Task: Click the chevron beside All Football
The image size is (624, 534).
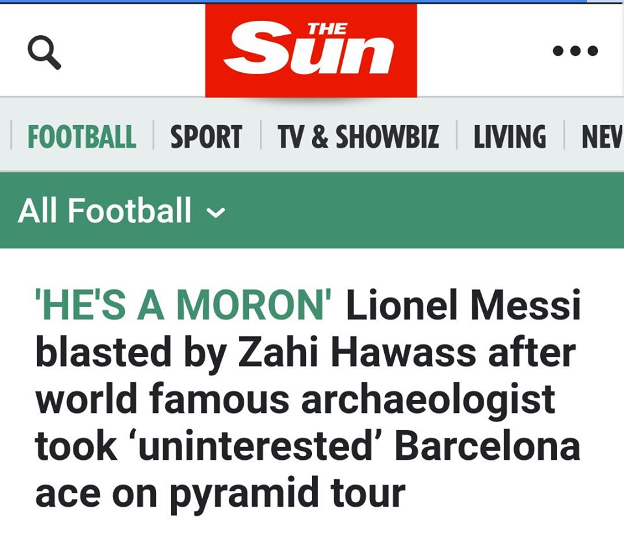Action: (x=215, y=213)
